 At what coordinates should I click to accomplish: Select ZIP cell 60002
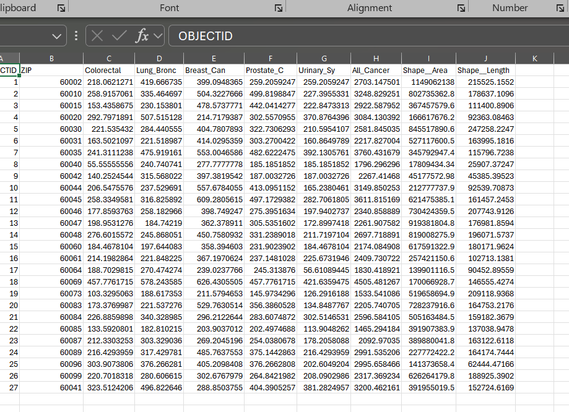[51, 82]
